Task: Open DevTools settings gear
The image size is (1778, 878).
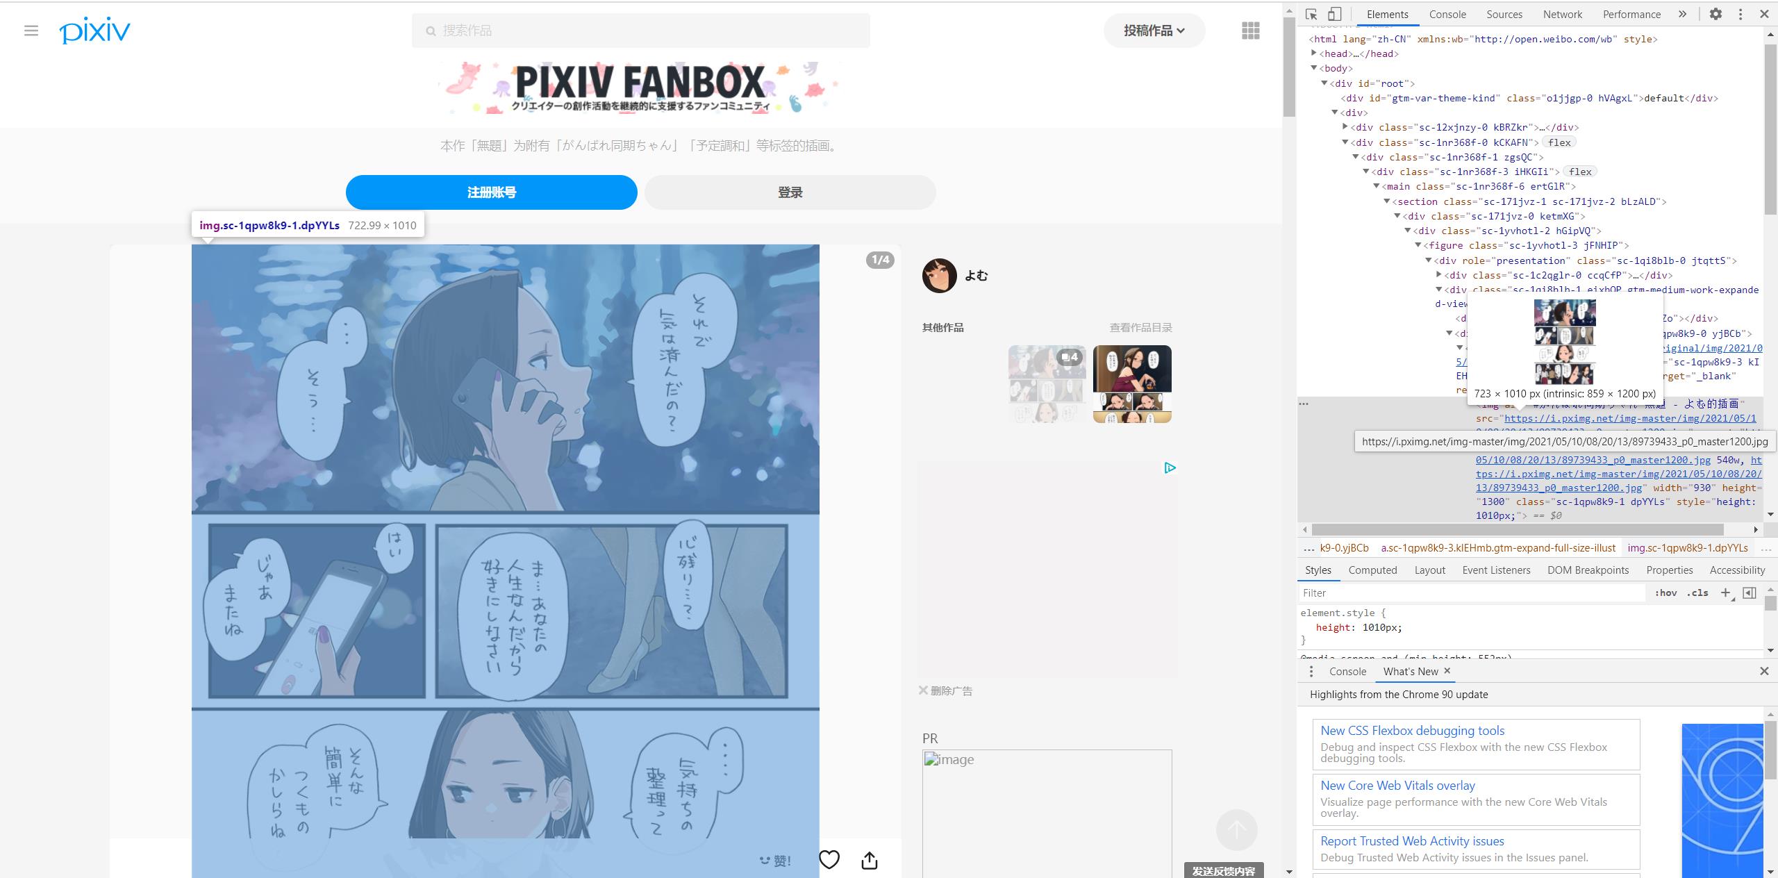Action: (1715, 14)
